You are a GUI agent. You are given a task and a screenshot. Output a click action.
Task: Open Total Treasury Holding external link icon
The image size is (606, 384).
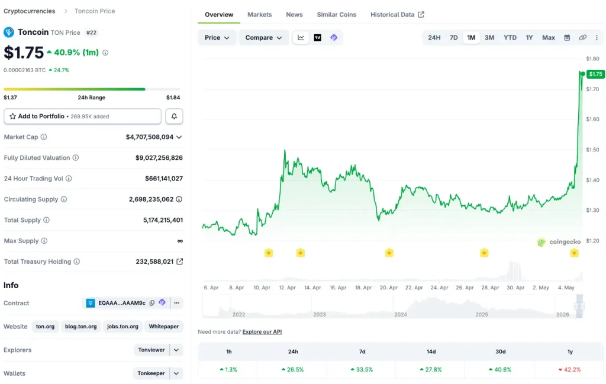tap(180, 262)
